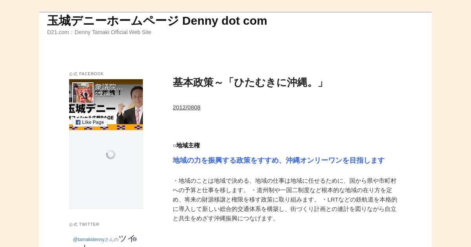Open the Facebook page profile picture thumbnail
Screen dimensions: 471x247
coord(83,93)
